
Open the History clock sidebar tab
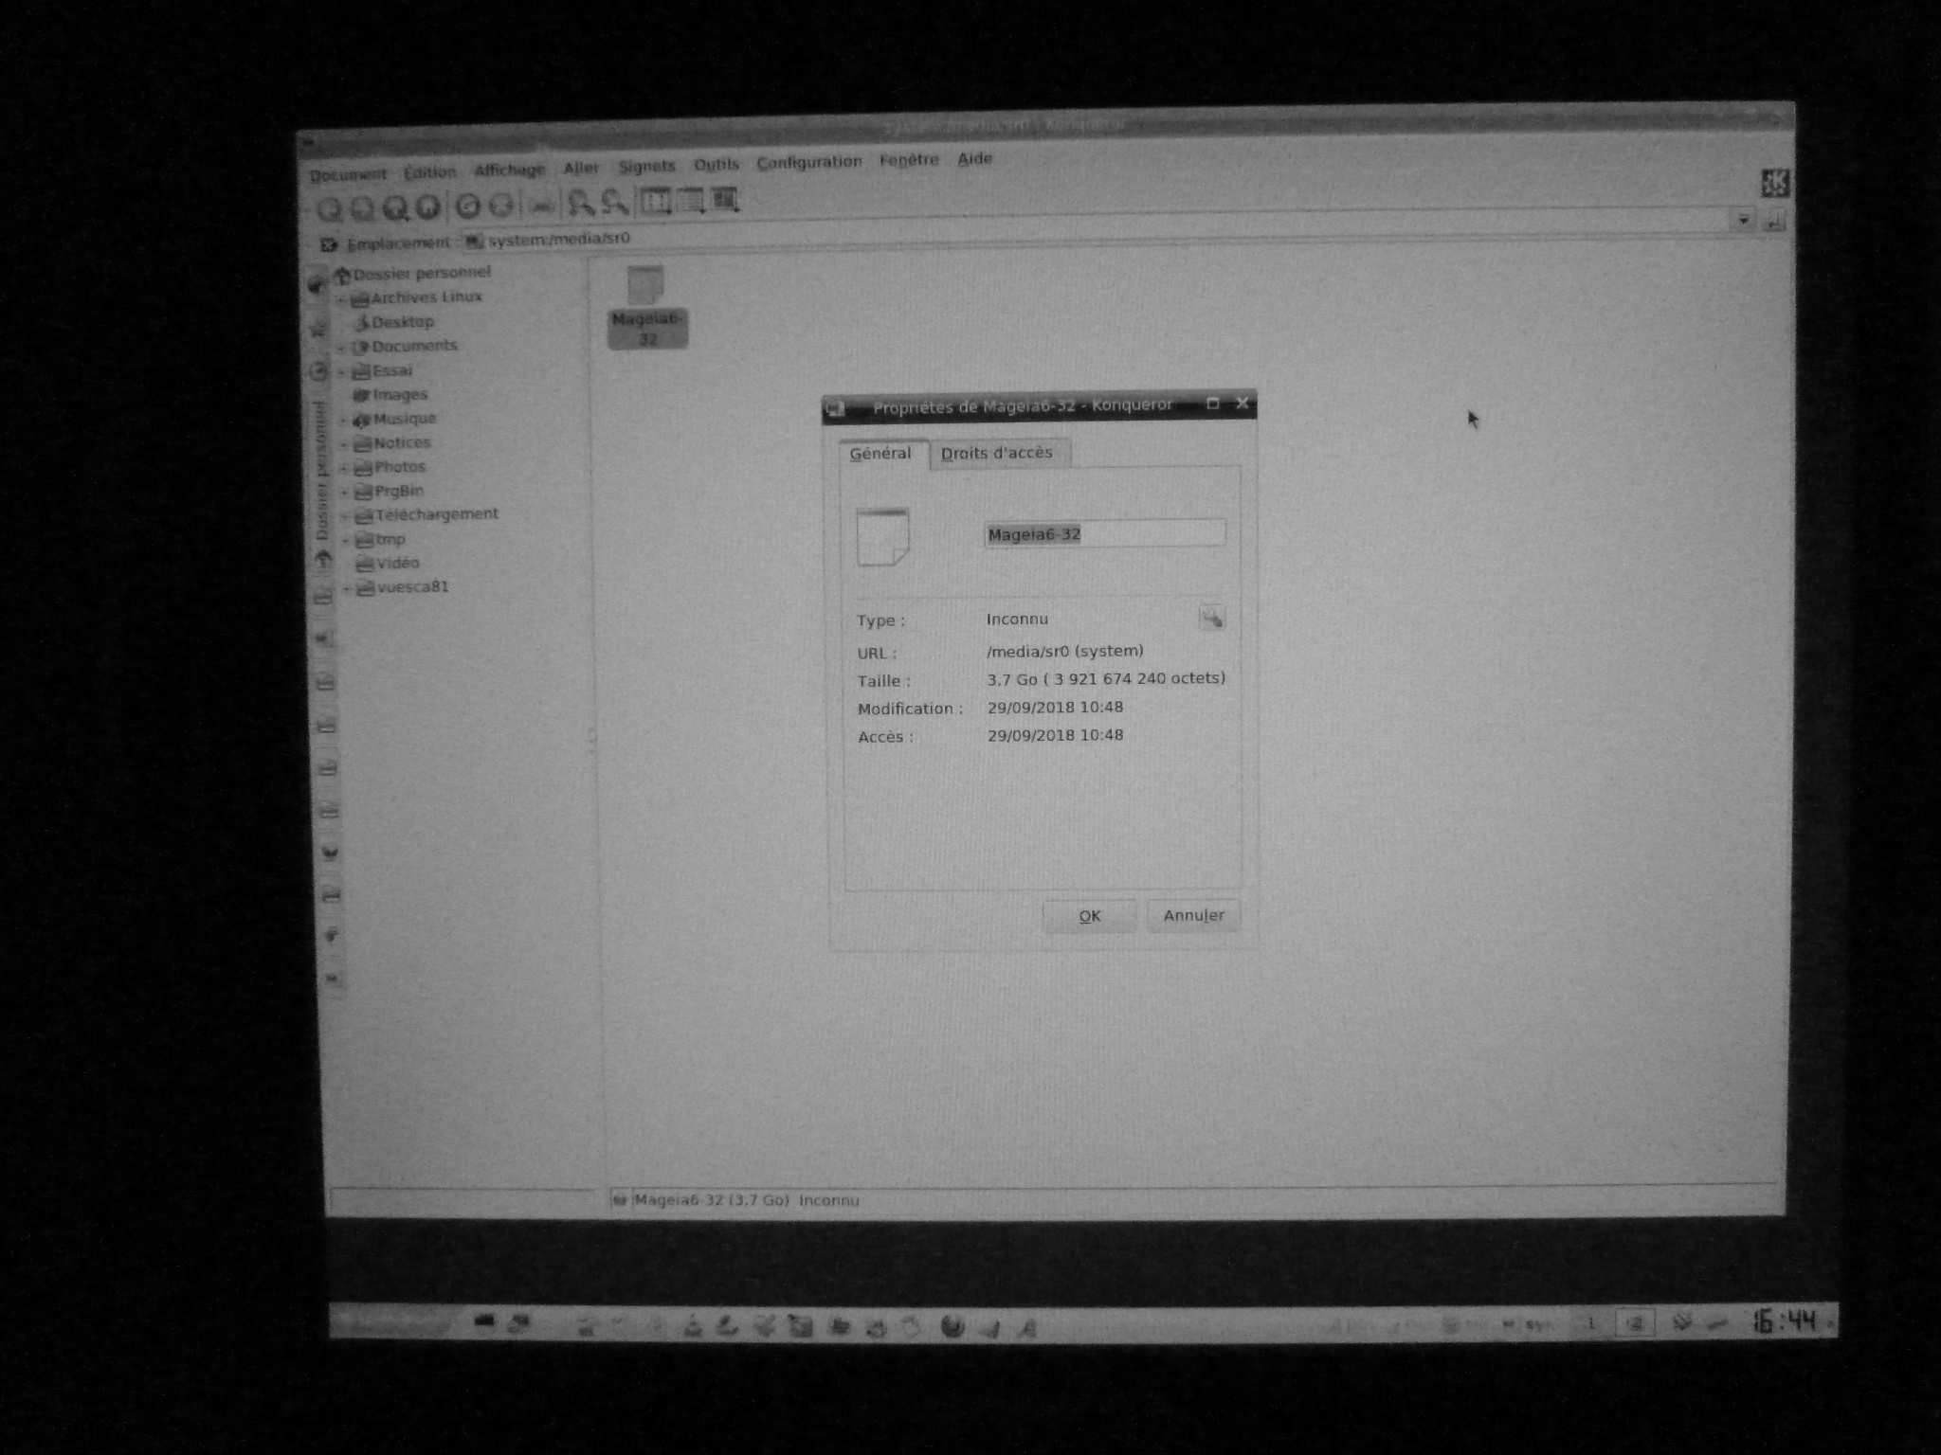[x=319, y=371]
